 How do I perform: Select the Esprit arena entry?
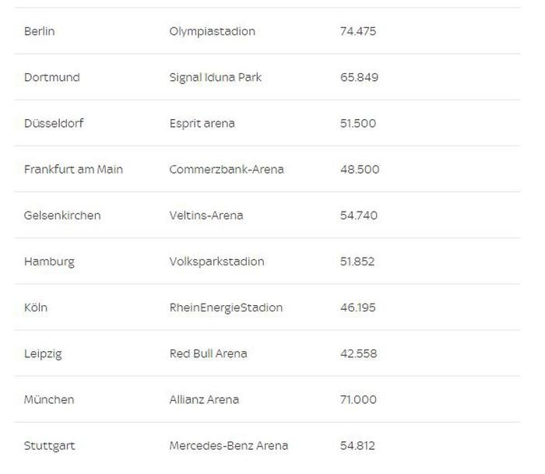202,123
